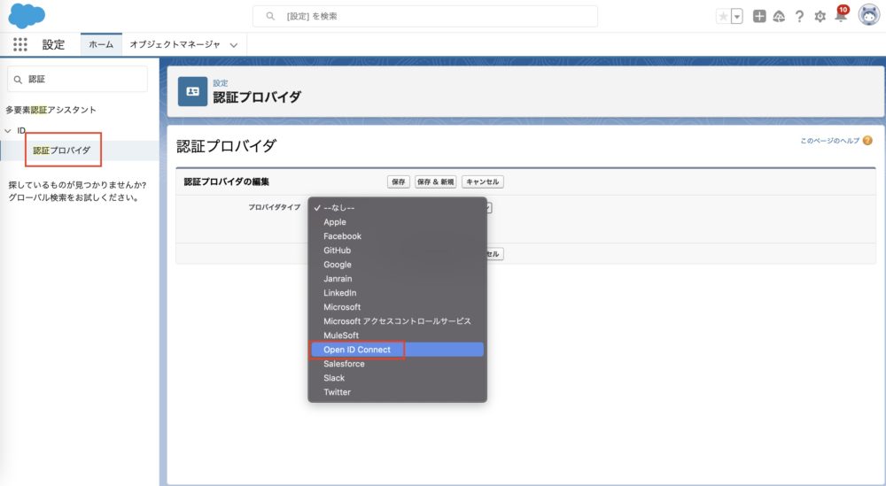
Task: Choose GitHub as the provider type
Action: [x=397, y=250]
